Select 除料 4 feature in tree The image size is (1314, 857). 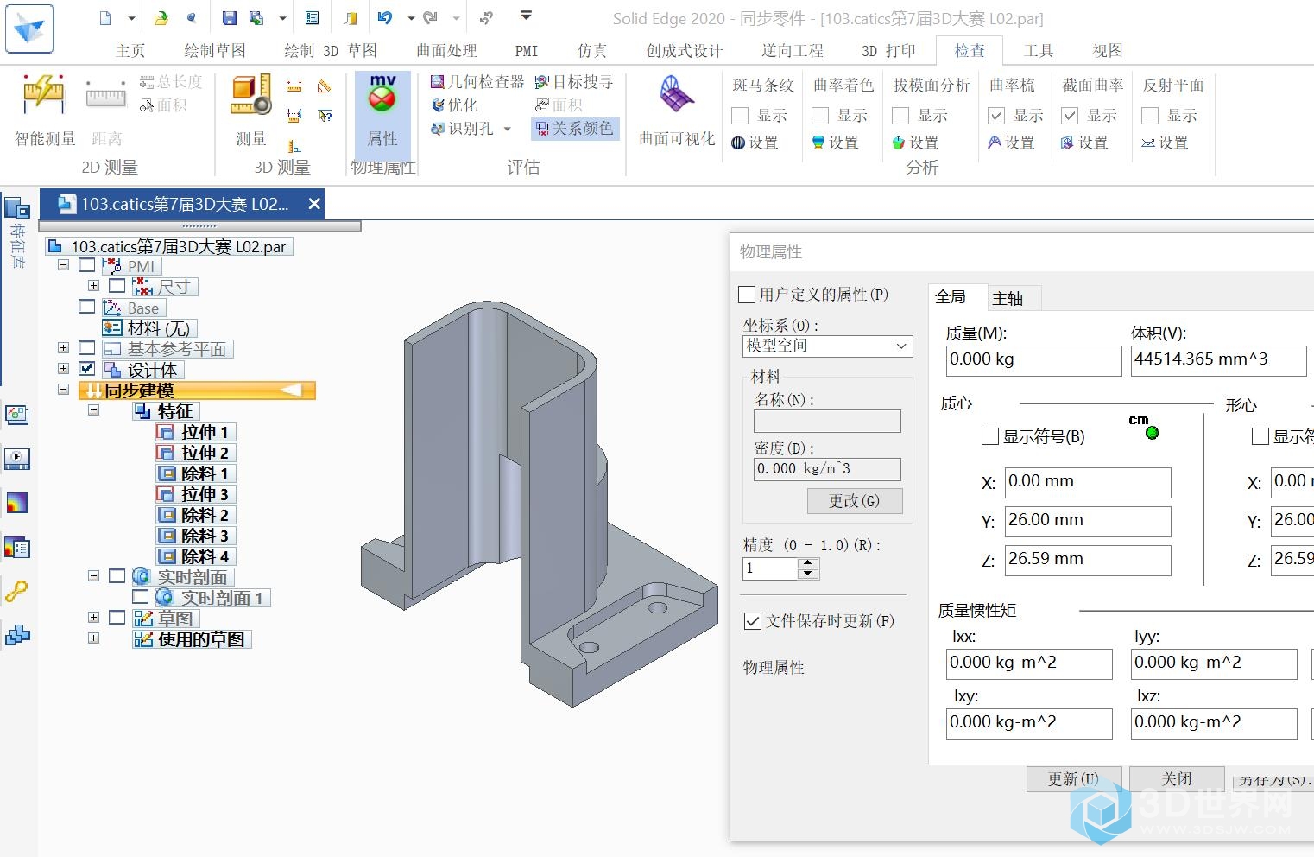pos(195,556)
